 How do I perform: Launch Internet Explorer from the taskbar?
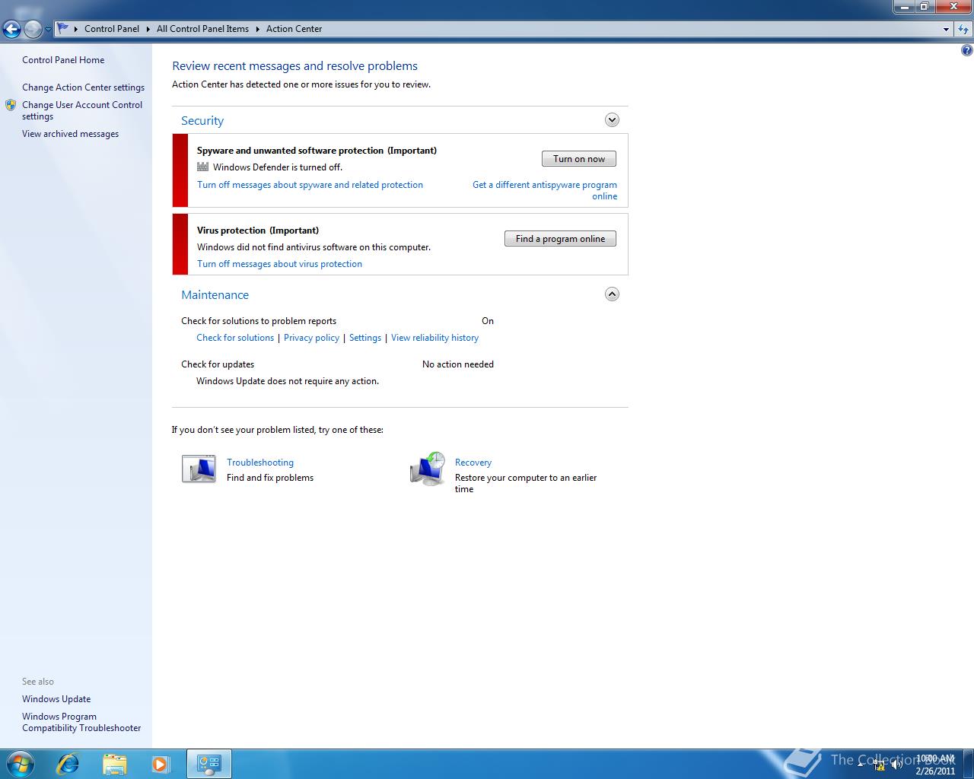pyautogui.click(x=68, y=764)
